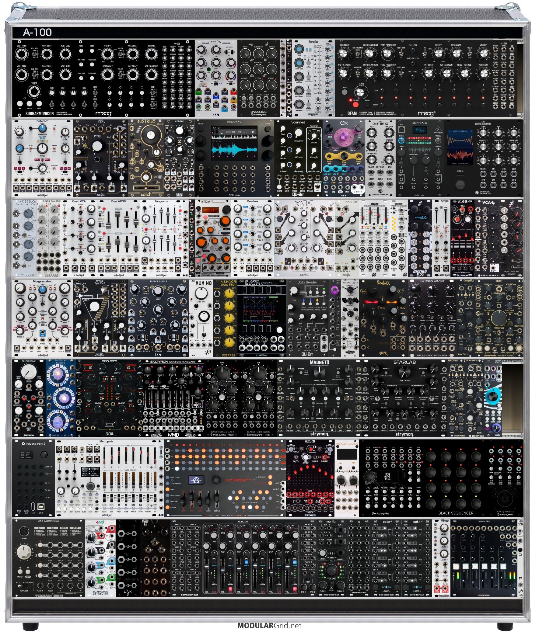Click the A-100 case title text
Image resolution: width=539 pixels, height=632 pixels.
(37, 32)
